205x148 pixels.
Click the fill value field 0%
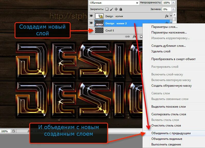click(167, 9)
